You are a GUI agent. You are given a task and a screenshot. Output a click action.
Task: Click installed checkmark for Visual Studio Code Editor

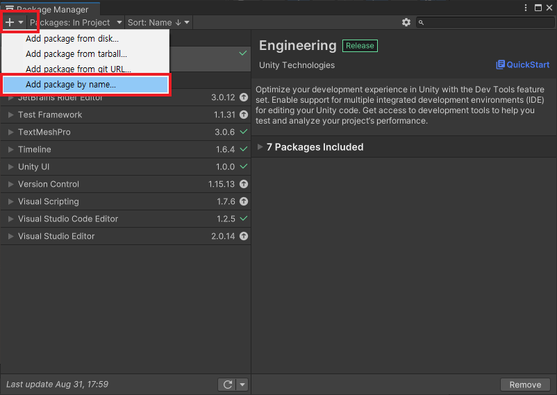244,219
